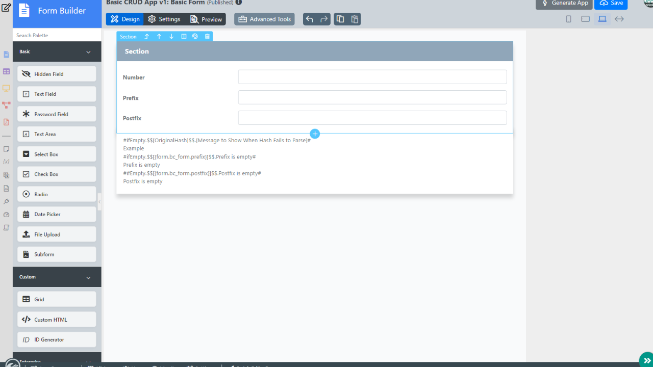
Task: Switch to tablet view mode
Action: (585, 19)
